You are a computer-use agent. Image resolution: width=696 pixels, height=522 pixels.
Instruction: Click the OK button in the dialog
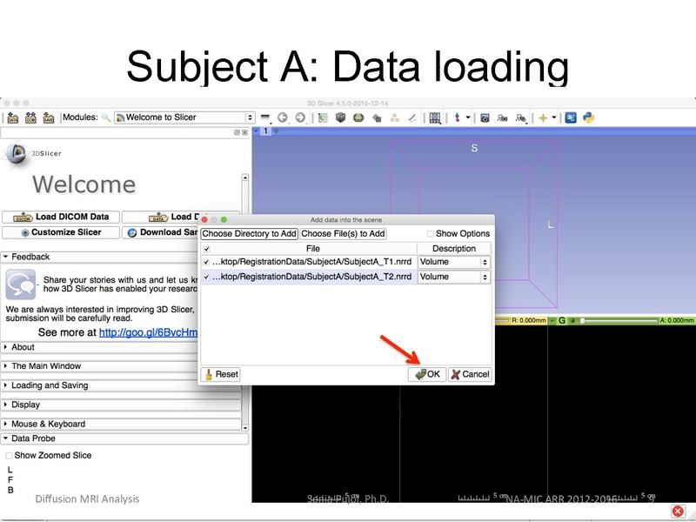click(x=426, y=374)
